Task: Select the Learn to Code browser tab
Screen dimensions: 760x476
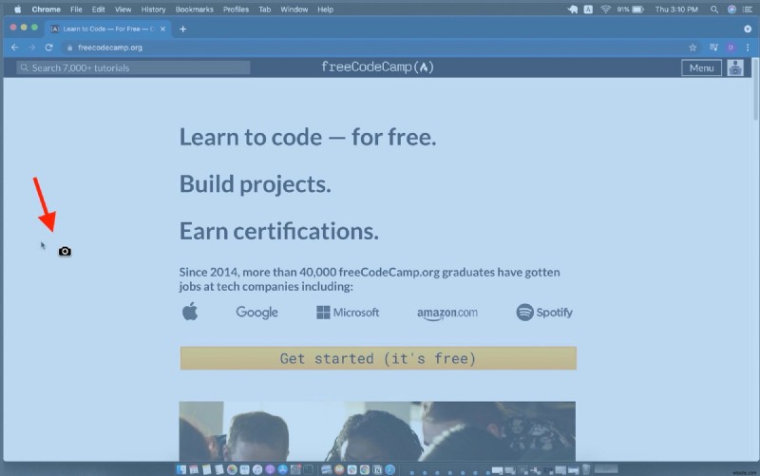Action: 107,29
